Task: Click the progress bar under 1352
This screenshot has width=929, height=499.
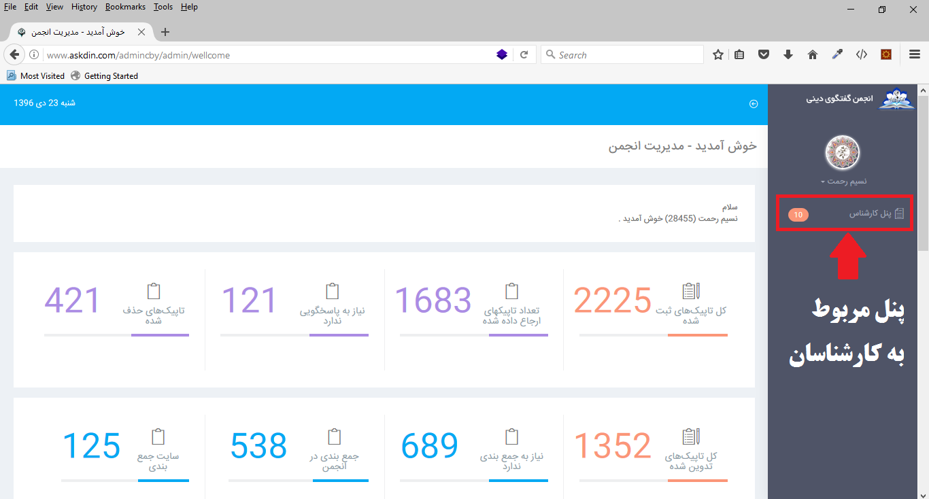Action: pos(654,481)
